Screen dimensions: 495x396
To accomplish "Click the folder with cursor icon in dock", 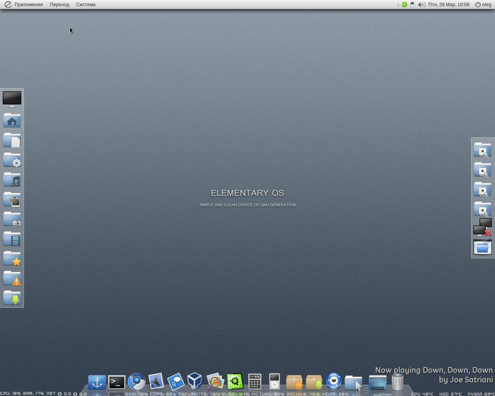I will click(353, 383).
